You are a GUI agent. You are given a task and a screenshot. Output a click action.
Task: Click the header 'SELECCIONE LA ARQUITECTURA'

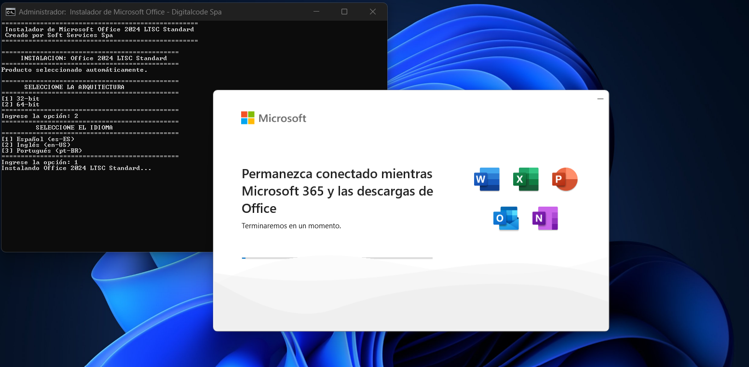[74, 87]
